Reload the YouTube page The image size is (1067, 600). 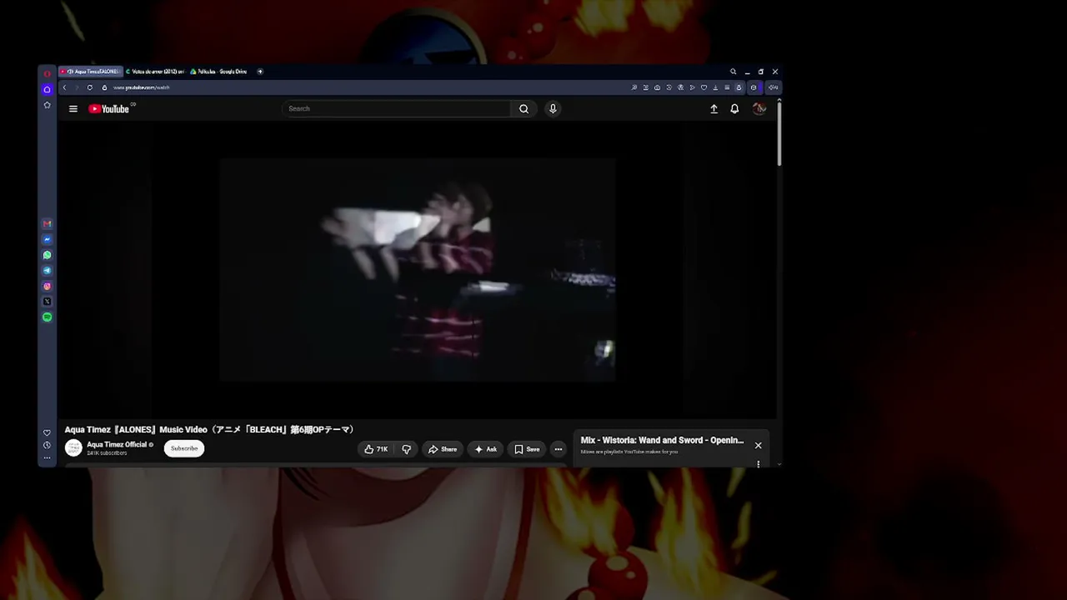(89, 87)
